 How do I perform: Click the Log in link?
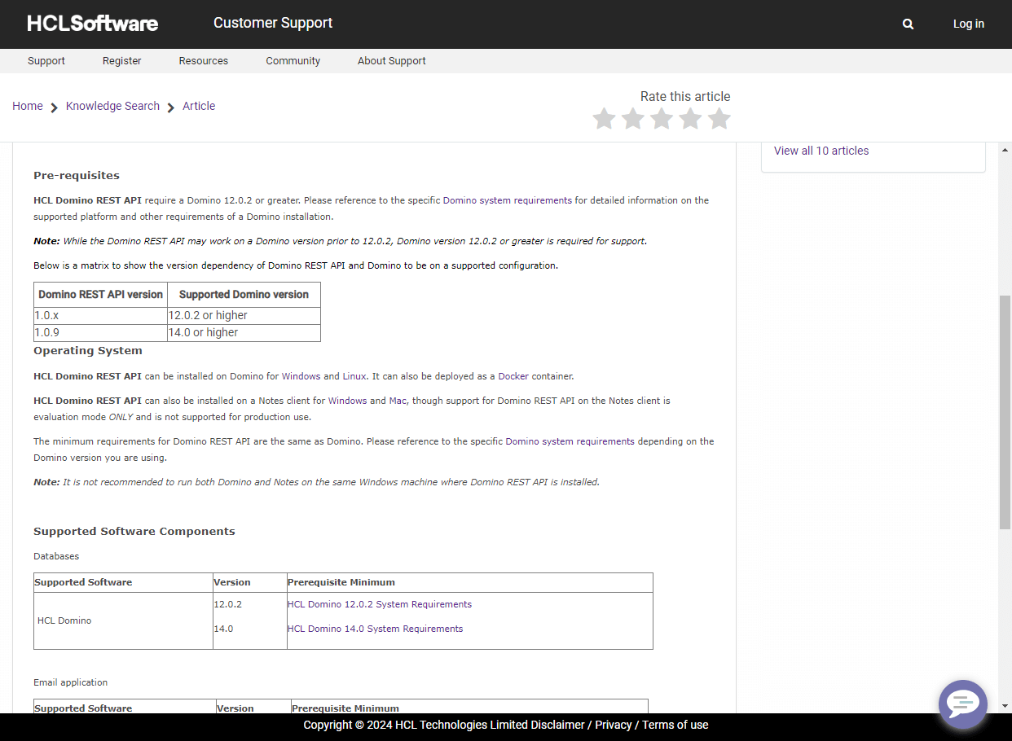point(969,24)
